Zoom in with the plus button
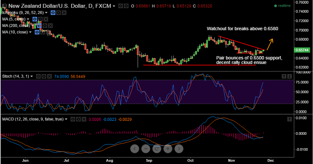 coord(168,149)
